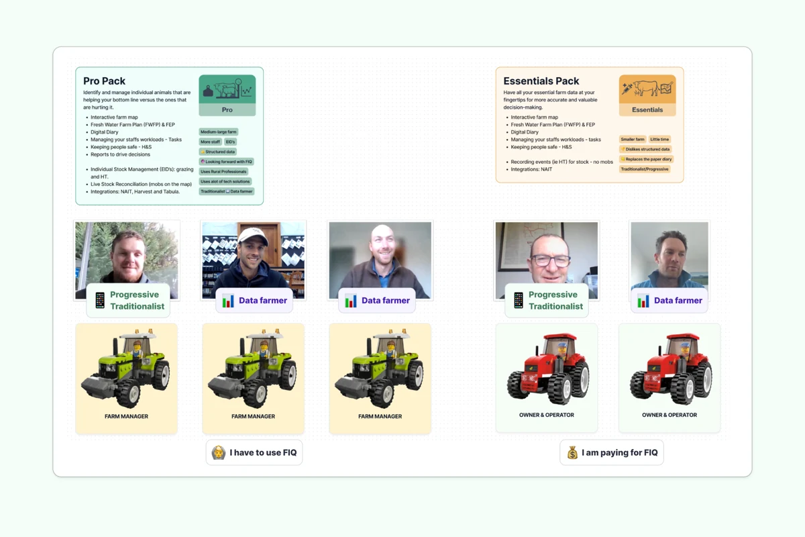Select the 'Looking forward with FIQ' tag

[226, 162]
